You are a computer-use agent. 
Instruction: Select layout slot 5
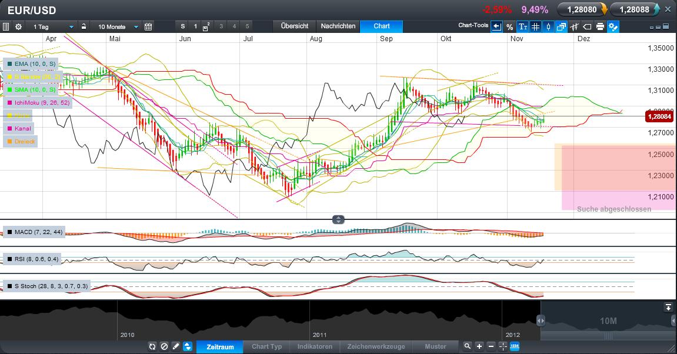[x=247, y=26]
